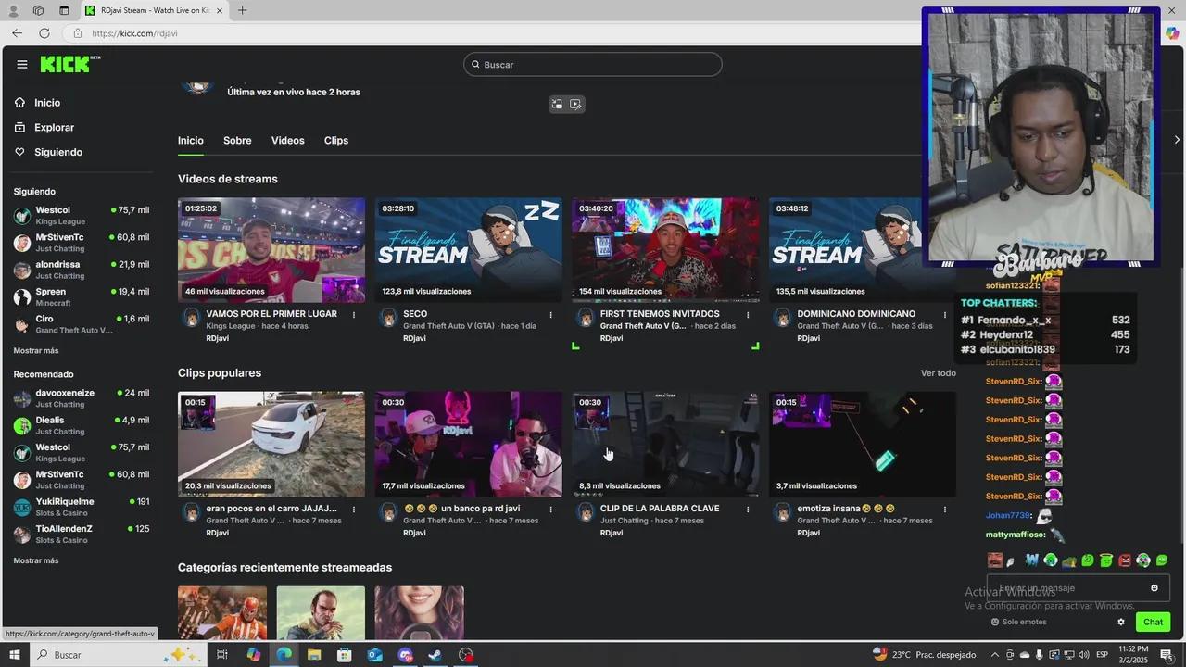Open chat settings gear icon
1186x667 pixels.
pyautogui.click(x=1121, y=622)
